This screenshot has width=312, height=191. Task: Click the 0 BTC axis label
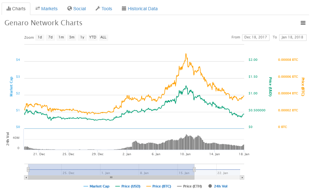(283, 127)
